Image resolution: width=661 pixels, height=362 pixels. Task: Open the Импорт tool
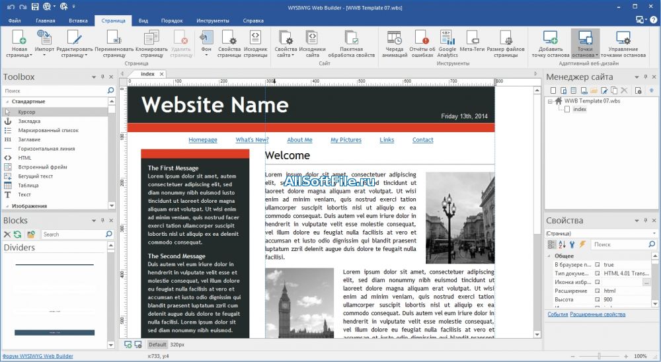tap(44, 44)
